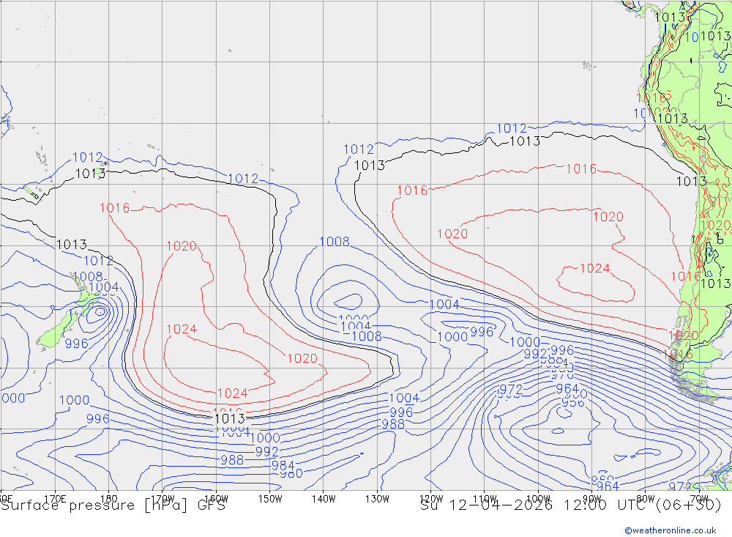This screenshot has height=537, width=732.
Task: Click the '80W' longitude label
Action: [x=646, y=499]
